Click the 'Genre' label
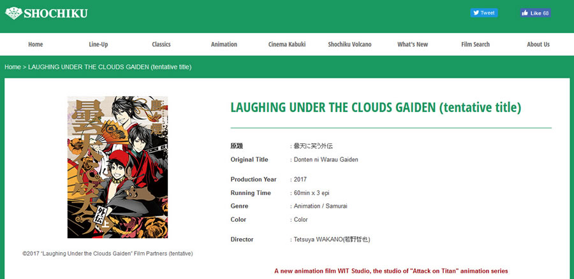This screenshot has height=279, width=574. [239, 206]
